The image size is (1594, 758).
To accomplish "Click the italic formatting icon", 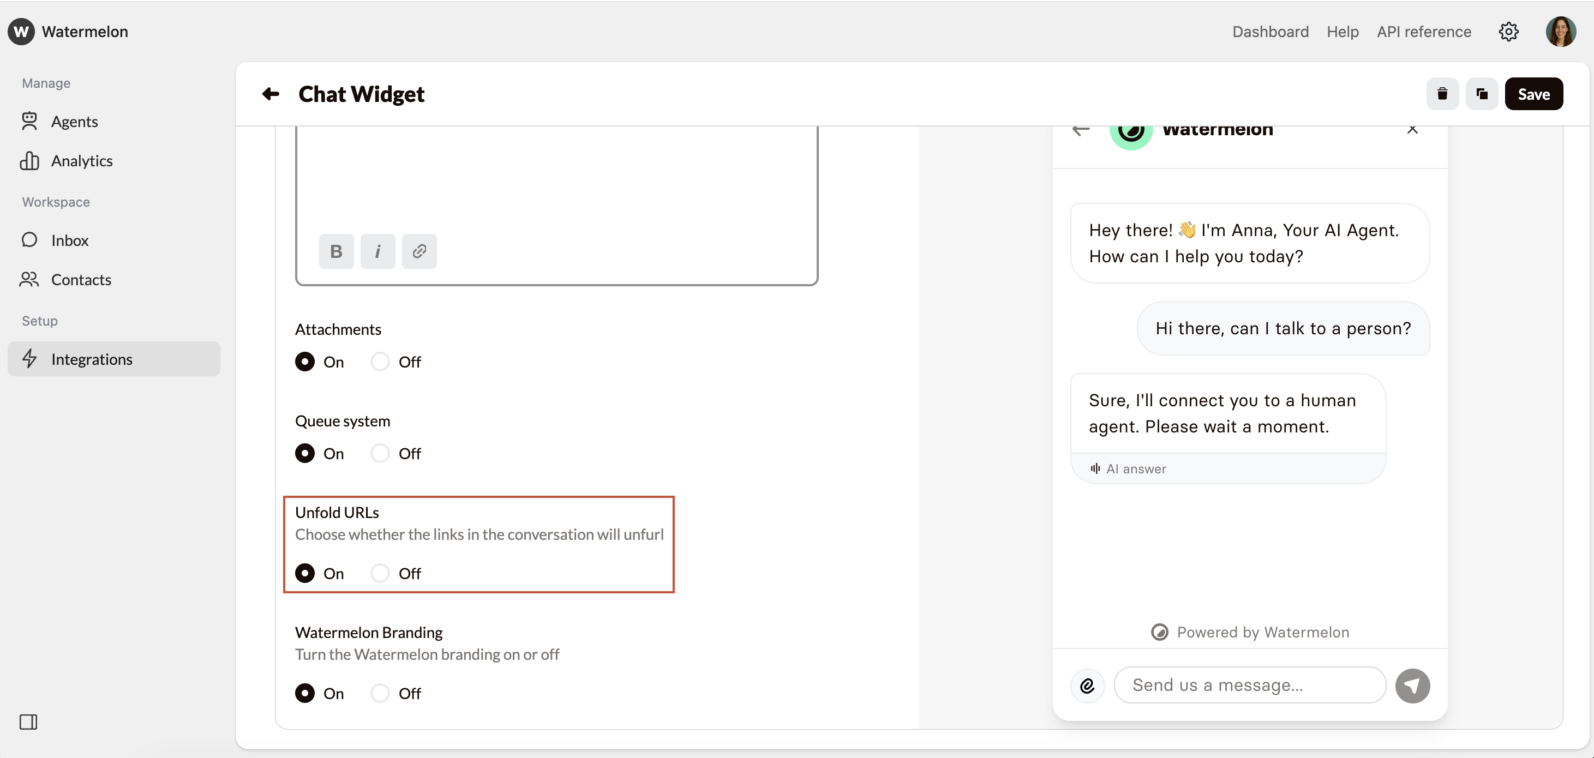I will pyautogui.click(x=377, y=251).
